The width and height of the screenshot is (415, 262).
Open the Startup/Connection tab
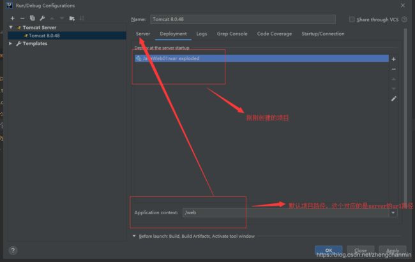point(323,34)
